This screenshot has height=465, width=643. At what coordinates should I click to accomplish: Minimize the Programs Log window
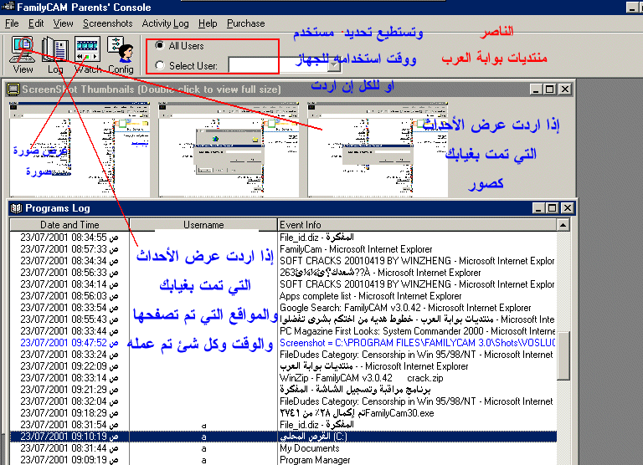[538, 208]
